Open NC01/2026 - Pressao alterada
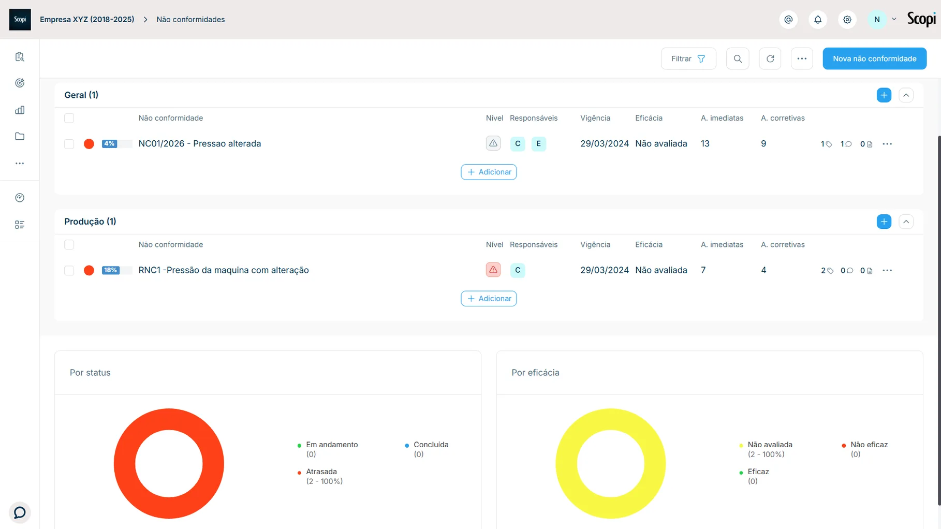The width and height of the screenshot is (941, 529). [x=200, y=143]
